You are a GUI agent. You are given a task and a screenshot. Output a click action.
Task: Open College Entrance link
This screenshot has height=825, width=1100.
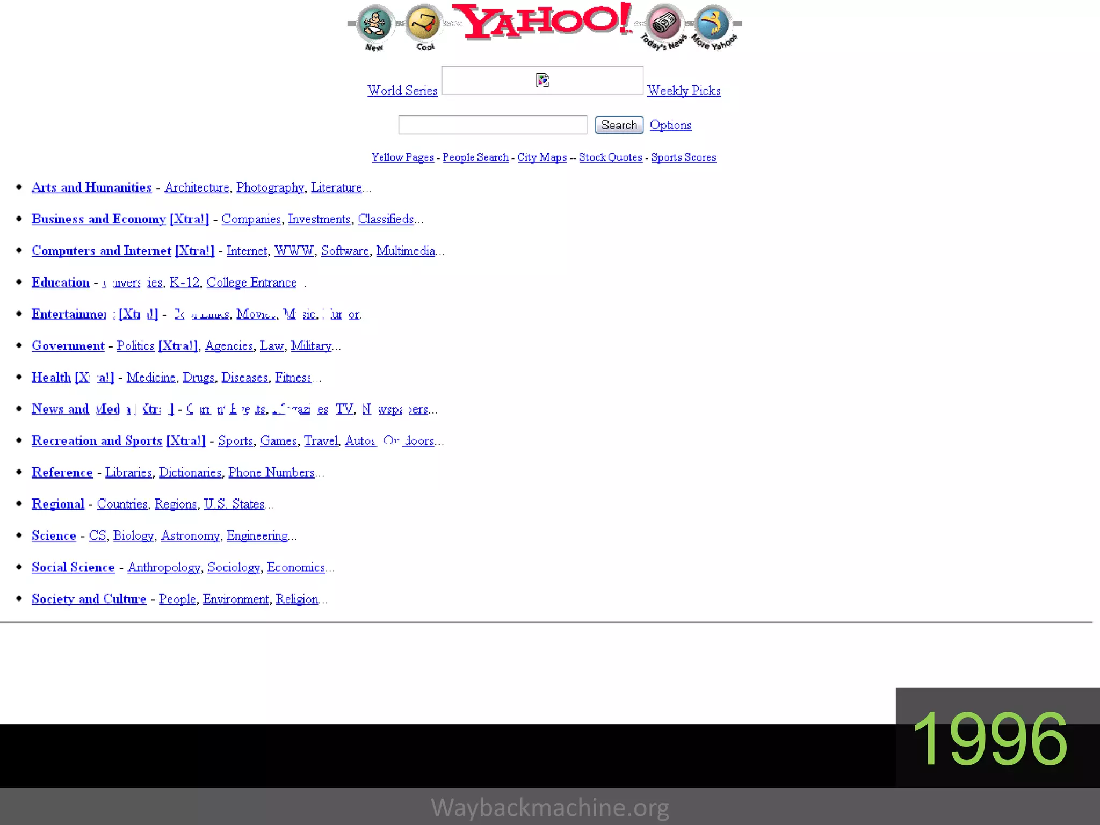point(251,283)
